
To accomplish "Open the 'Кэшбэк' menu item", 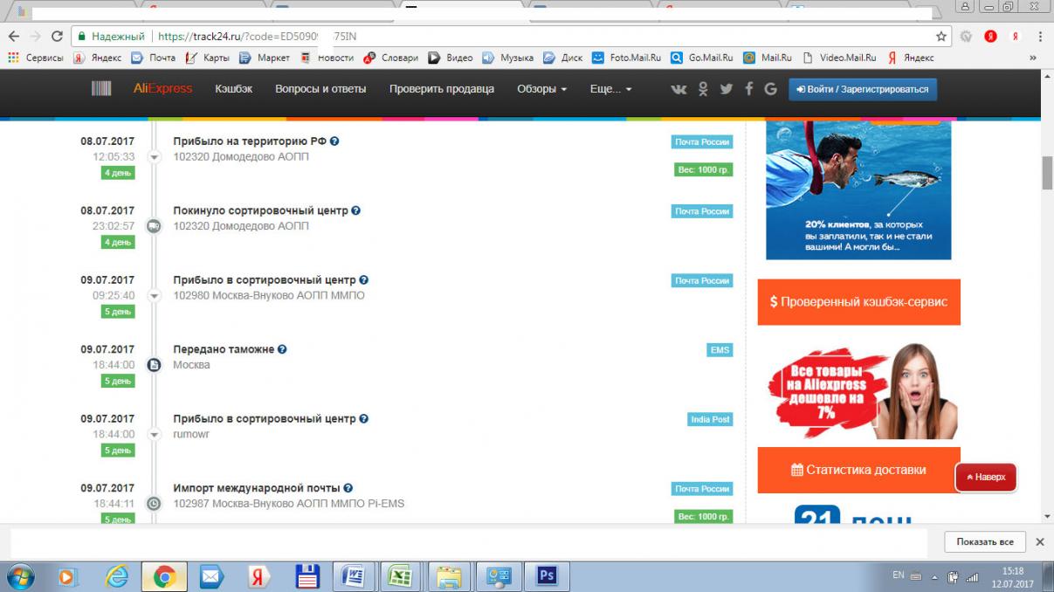I will [233, 89].
